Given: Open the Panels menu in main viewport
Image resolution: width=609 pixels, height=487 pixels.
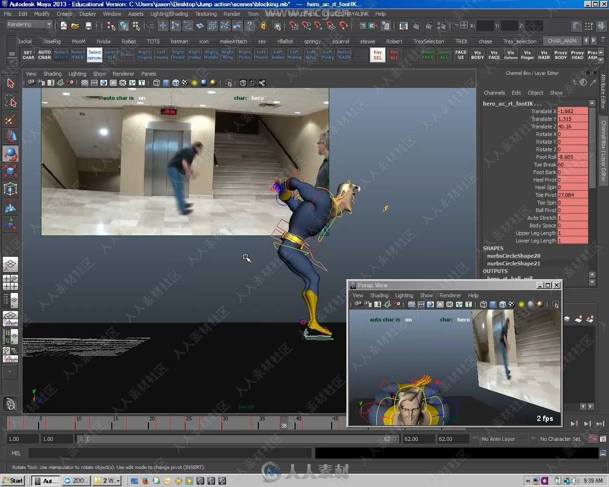Looking at the screenshot, I should (x=148, y=74).
